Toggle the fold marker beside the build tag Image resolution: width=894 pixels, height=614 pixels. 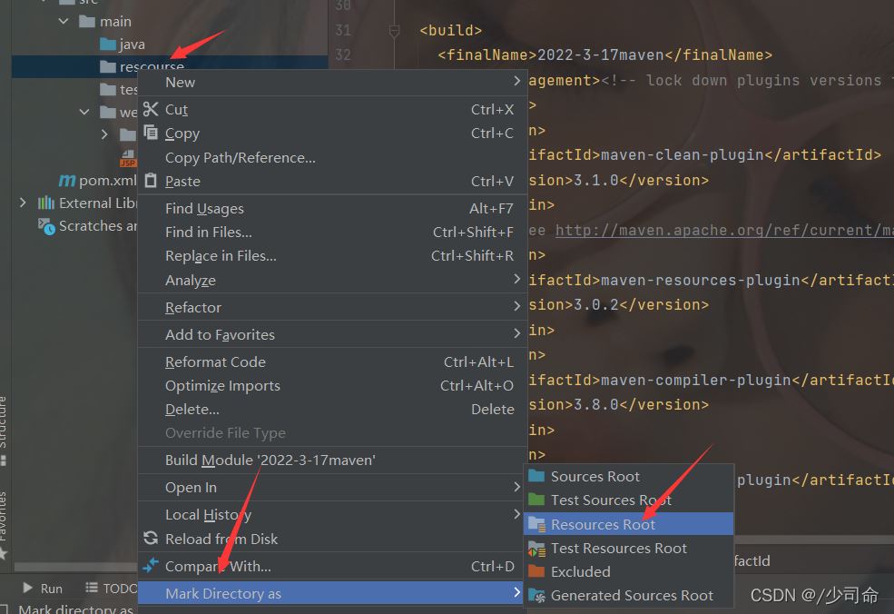(394, 30)
